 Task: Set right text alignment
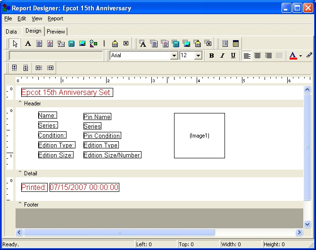pyautogui.click(x=268, y=56)
